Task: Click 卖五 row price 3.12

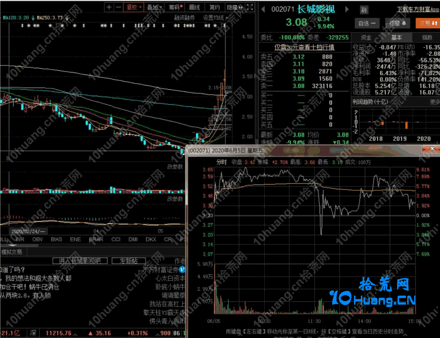Action: (298, 57)
